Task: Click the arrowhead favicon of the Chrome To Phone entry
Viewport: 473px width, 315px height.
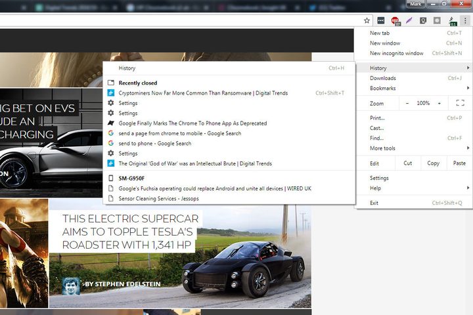Action: pos(111,123)
